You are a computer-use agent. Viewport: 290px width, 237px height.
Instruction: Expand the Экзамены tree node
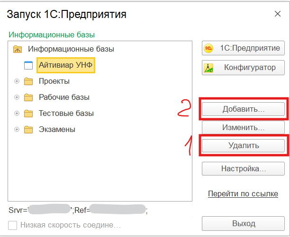18,130
